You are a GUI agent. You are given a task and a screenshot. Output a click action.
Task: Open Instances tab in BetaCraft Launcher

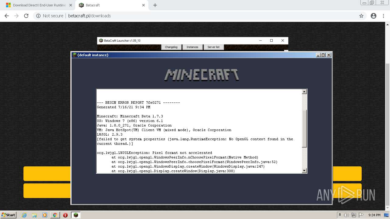click(192, 47)
